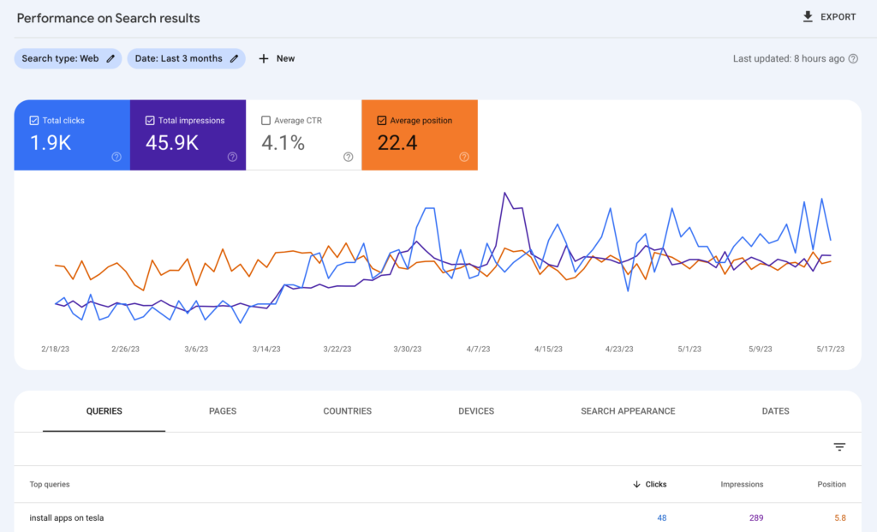
Task: Enable the Average CTR checkbox
Action: (x=269, y=120)
